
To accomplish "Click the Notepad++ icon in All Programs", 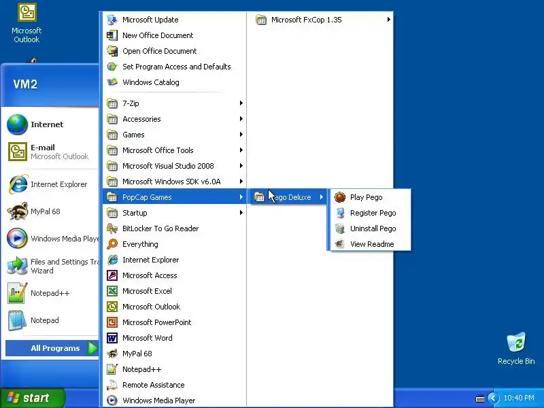I will tap(112, 369).
